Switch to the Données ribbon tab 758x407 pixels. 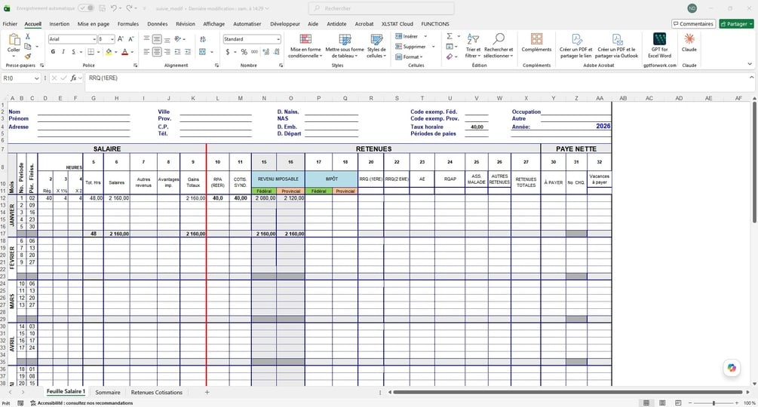[158, 23]
